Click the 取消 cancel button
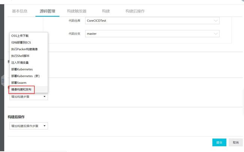The width and height of the screenshot is (244, 152). [x=236, y=142]
